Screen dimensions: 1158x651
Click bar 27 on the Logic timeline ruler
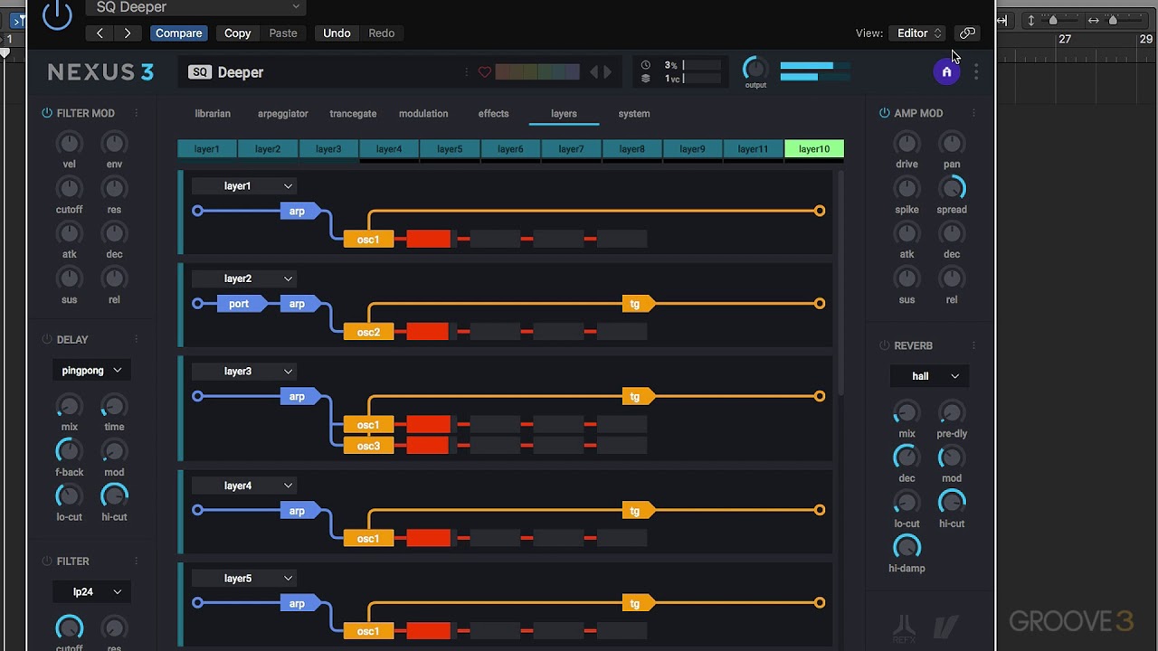(x=1065, y=40)
